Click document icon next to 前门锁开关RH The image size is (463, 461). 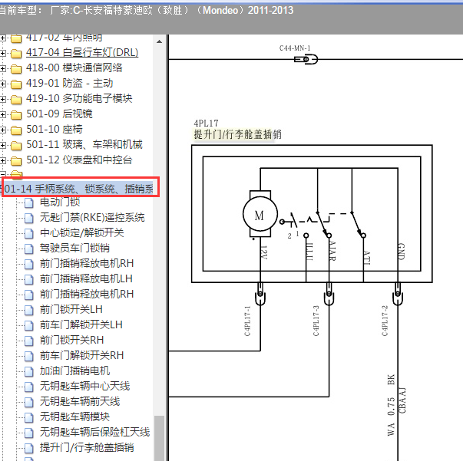click(29, 341)
